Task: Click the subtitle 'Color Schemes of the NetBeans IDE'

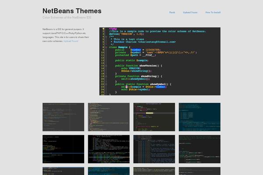Action: point(67,17)
